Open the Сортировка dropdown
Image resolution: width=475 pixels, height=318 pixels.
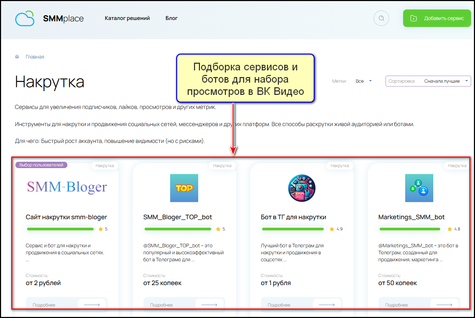point(428,81)
